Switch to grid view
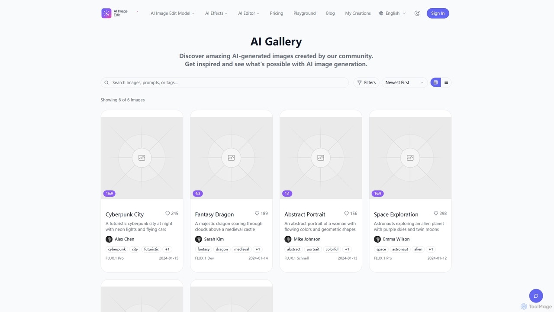554x312 pixels. coord(435,83)
